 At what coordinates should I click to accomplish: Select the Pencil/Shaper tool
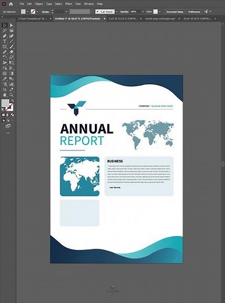click(x=5, y=52)
